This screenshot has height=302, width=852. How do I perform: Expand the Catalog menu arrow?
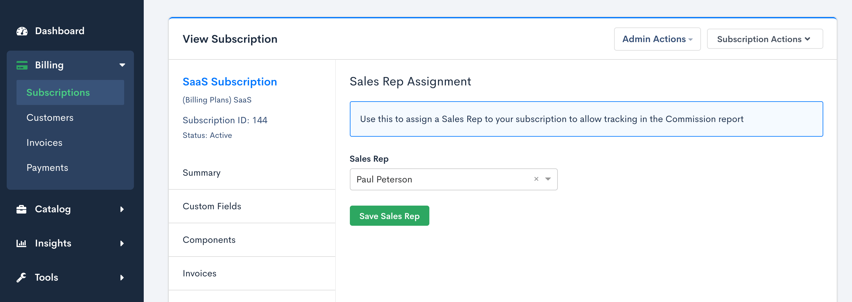(122, 209)
